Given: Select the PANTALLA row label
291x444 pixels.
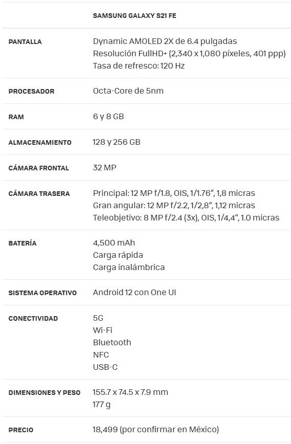Looking at the screenshot, I should pos(25,41).
